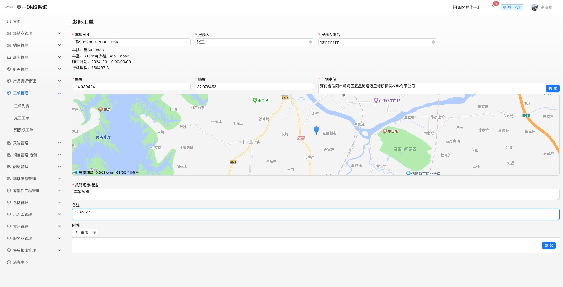563x287 pixels.
Task: Click the home icon beside 首页
Action: coord(9,21)
